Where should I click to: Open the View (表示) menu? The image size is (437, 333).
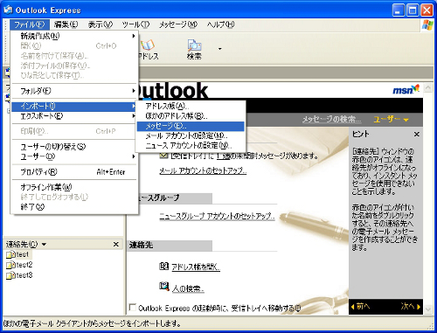tap(101, 24)
